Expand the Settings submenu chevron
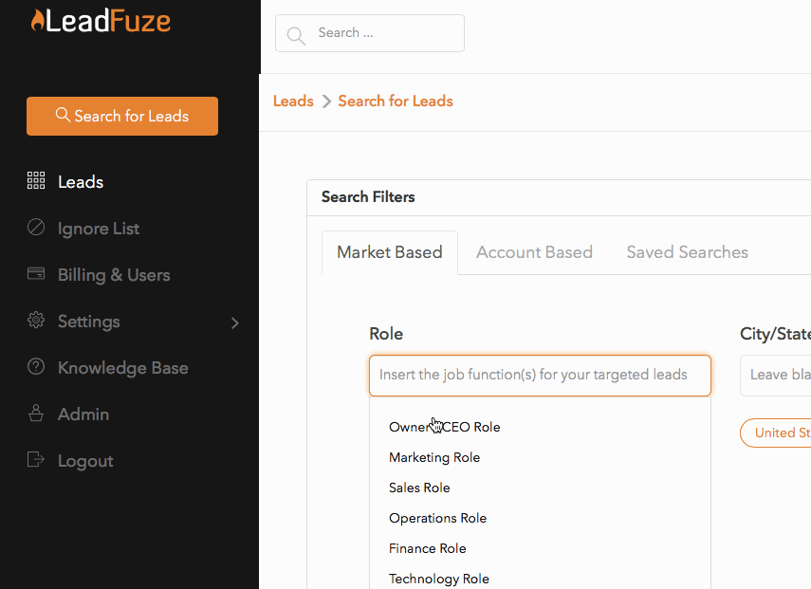The height and width of the screenshot is (589, 811). 235,323
